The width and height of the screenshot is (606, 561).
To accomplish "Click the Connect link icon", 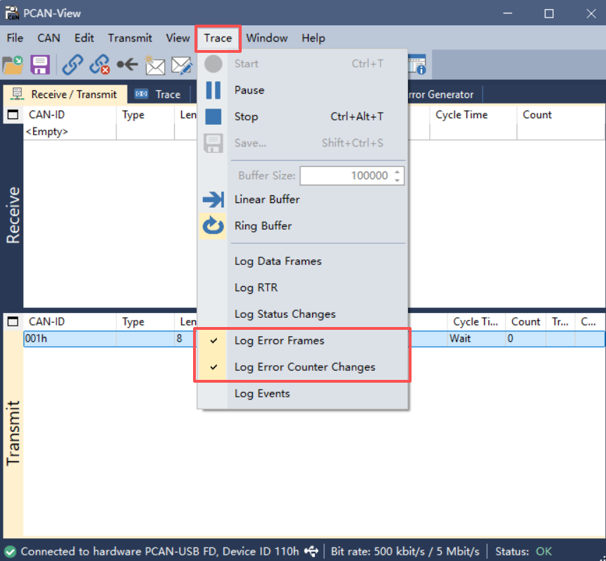I will [72, 66].
